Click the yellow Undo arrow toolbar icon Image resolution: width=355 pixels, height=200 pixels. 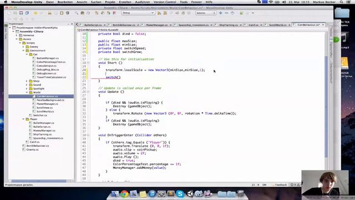[35, 13]
